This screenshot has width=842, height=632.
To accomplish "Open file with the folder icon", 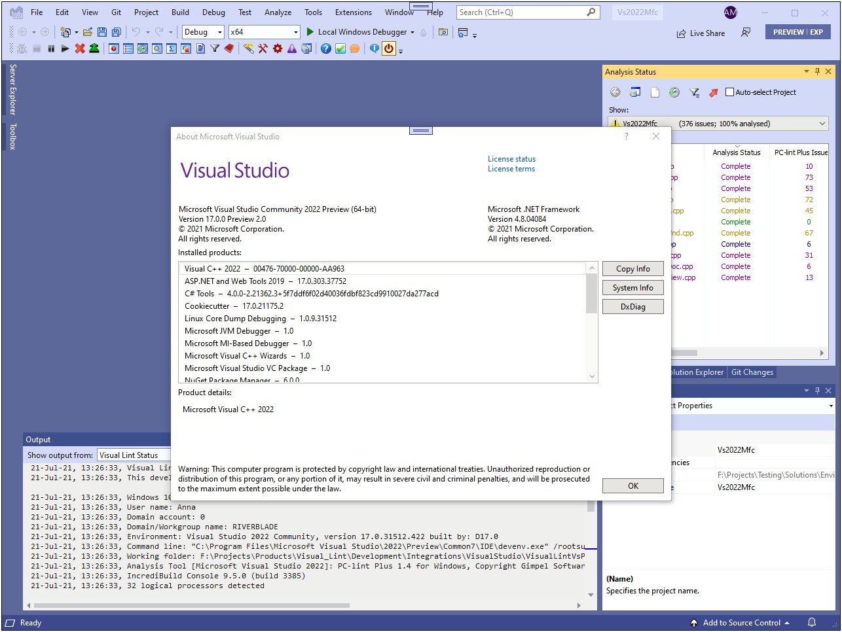I will [x=88, y=32].
